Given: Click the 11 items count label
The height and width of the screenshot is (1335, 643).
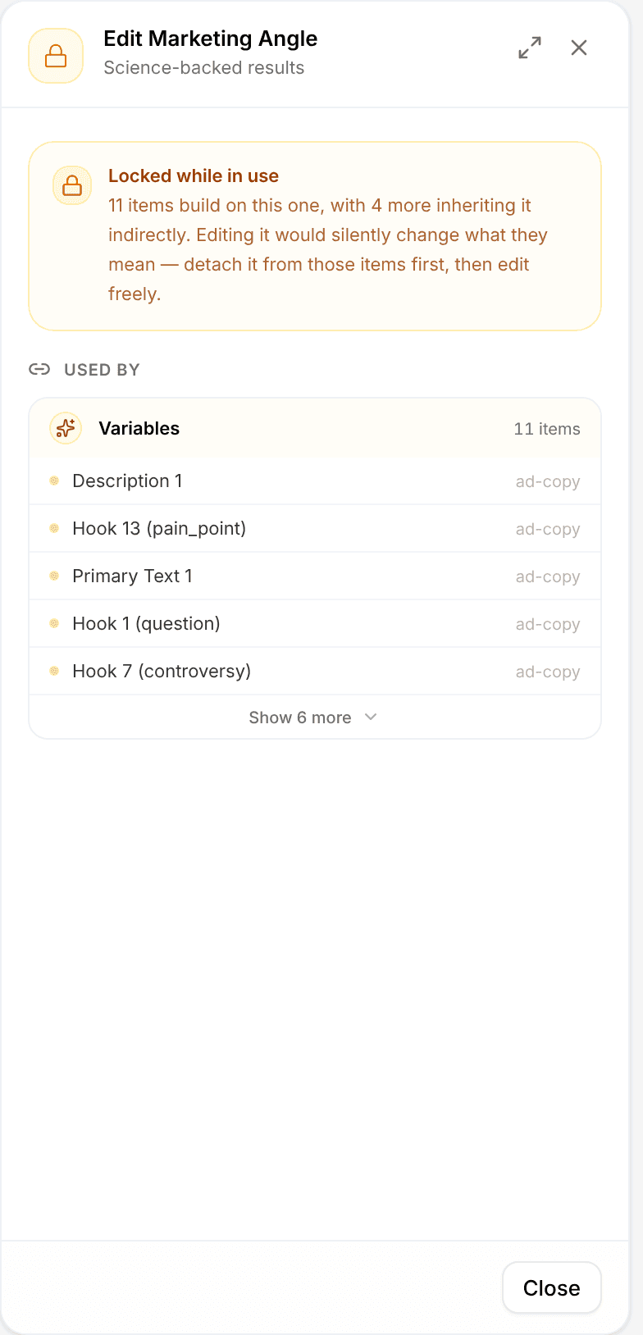Looking at the screenshot, I should tap(547, 429).
